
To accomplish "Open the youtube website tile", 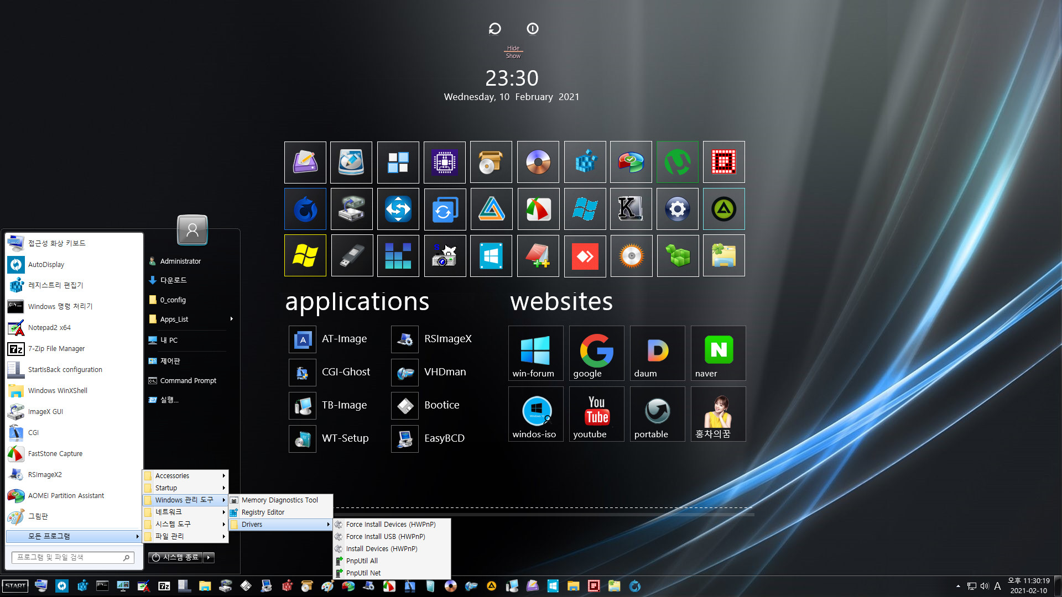I will 596,414.
